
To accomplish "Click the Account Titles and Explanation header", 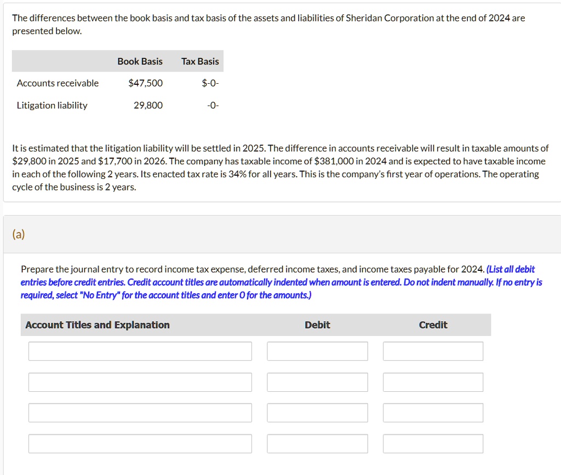I will pyautogui.click(x=96, y=325).
